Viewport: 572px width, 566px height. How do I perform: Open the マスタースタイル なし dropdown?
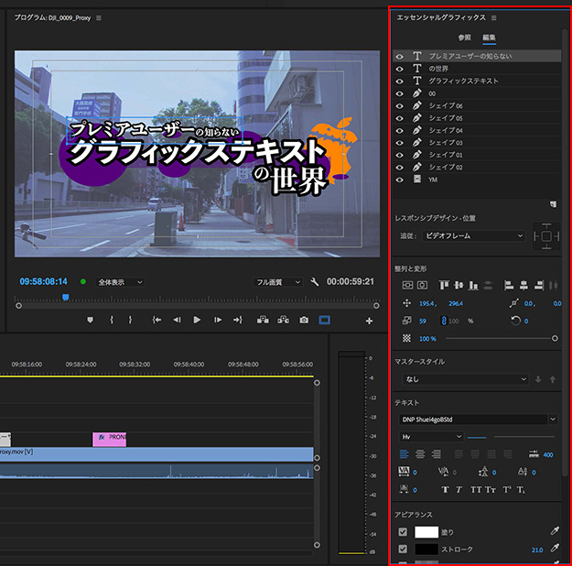pos(466,379)
